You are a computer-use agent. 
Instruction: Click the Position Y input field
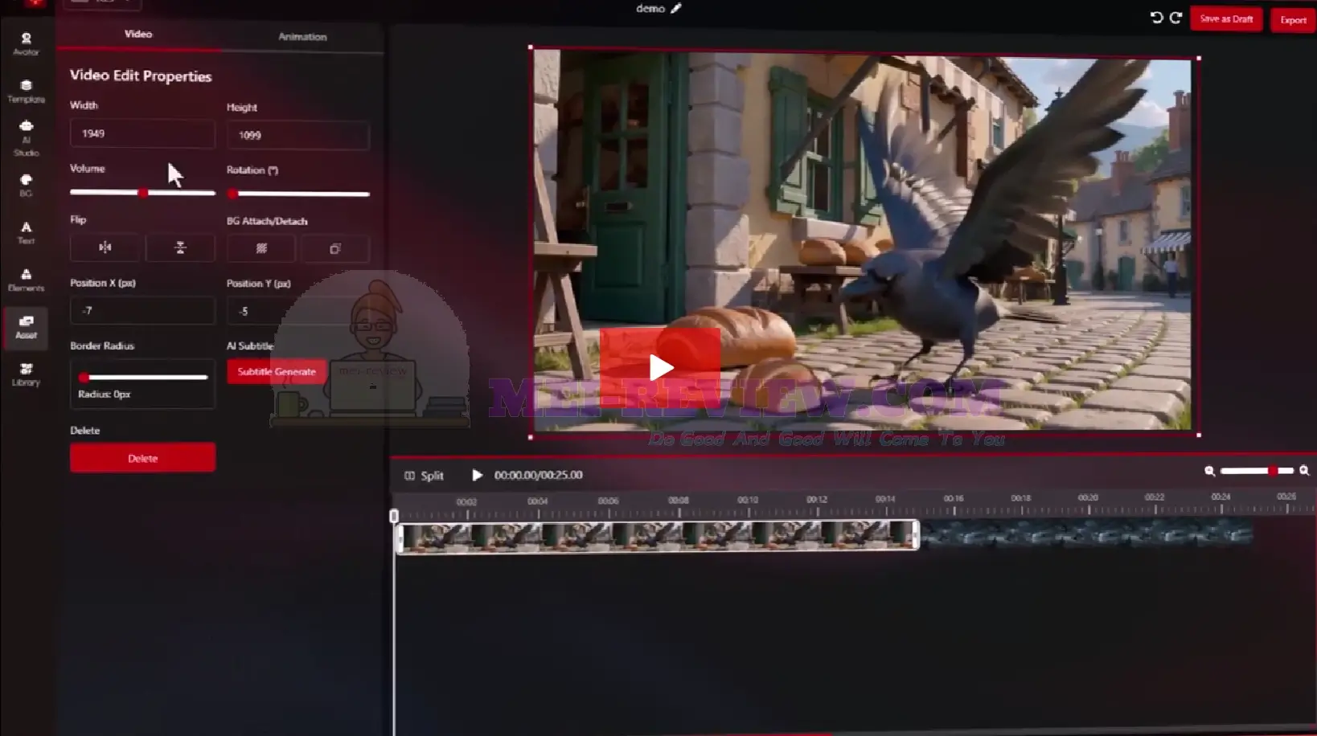point(298,311)
